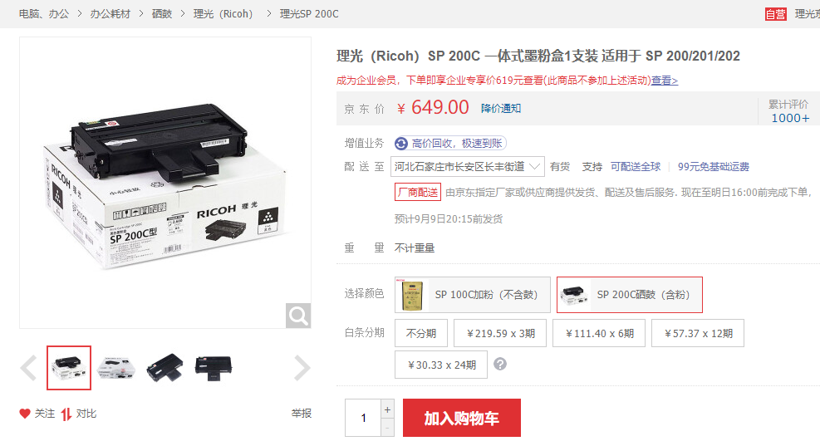
Task: Increase quantity with the plus stepper
Action: pos(387,409)
